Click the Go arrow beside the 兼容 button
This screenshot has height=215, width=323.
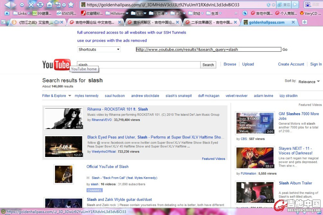click(x=295, y=5)
